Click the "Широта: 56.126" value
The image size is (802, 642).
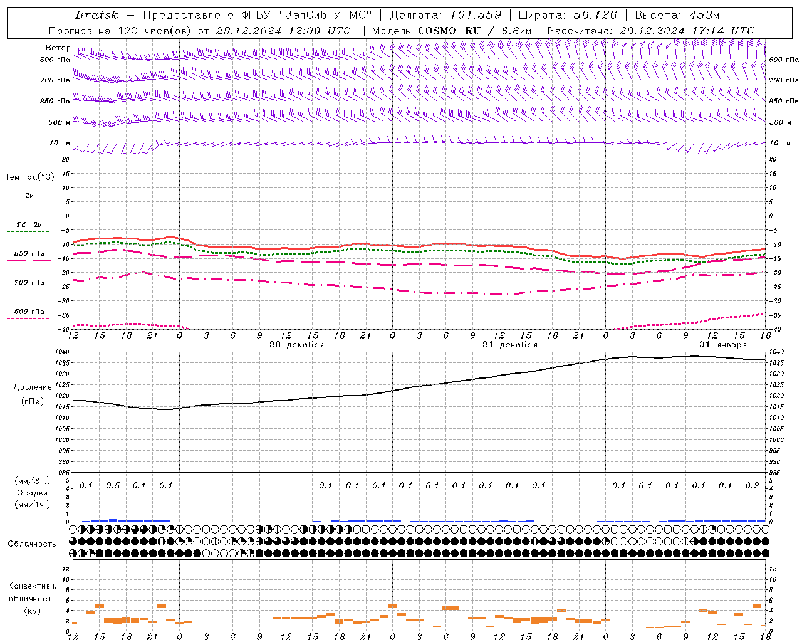tap(568, 15)
